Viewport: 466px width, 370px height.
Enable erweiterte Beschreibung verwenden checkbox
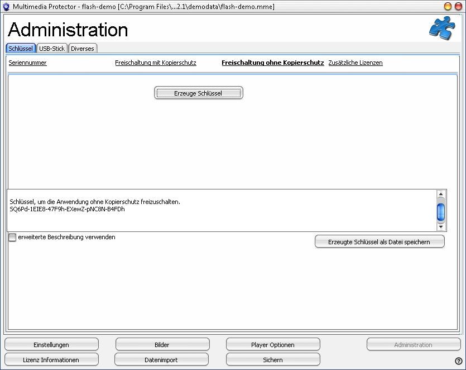point(12,238)
